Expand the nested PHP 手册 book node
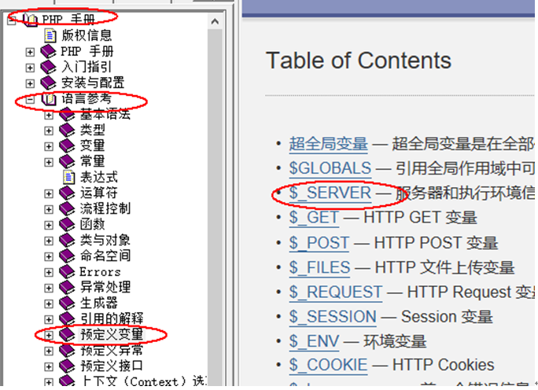Viewport: 538px width, 390px height. pyautogui.click(x=30, y=52)
